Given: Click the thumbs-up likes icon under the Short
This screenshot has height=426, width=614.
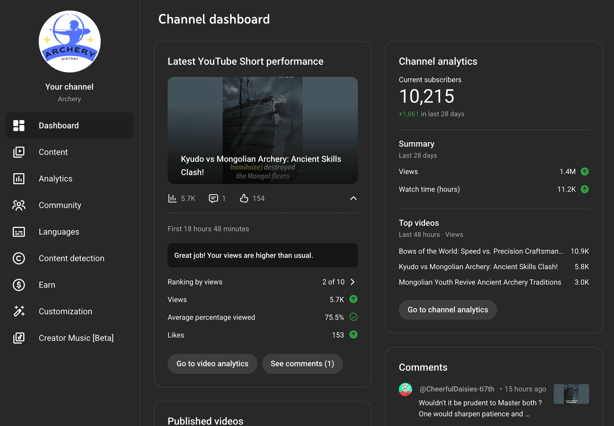Looking at the screenshot, I should coord(244,198).
